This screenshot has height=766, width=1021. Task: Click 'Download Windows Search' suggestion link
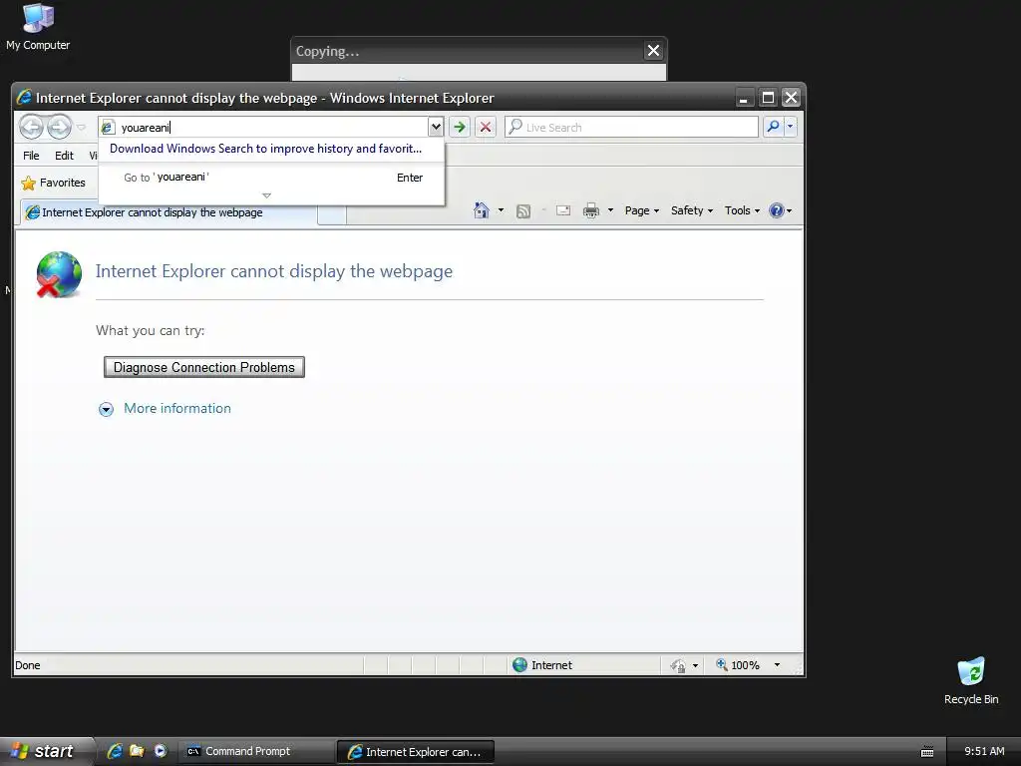pyautogui.click(x=265, y=149)
